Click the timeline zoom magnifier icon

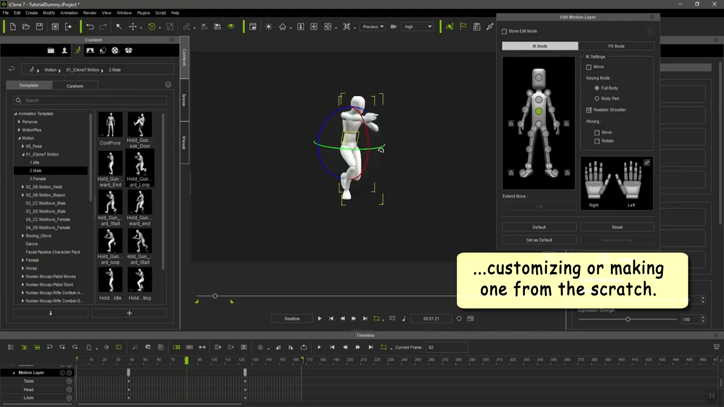[x=260, y=347]
